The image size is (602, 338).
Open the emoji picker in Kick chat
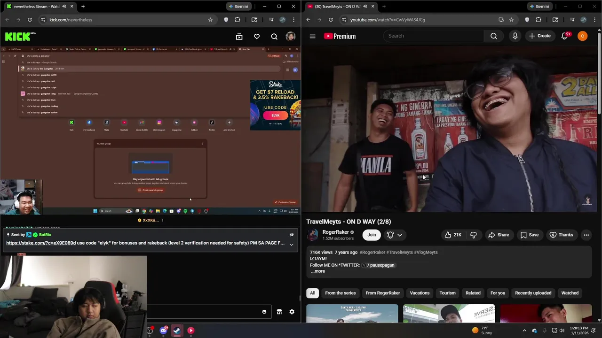coord(264,312)
